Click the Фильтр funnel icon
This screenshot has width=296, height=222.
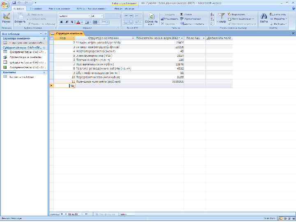221,18
